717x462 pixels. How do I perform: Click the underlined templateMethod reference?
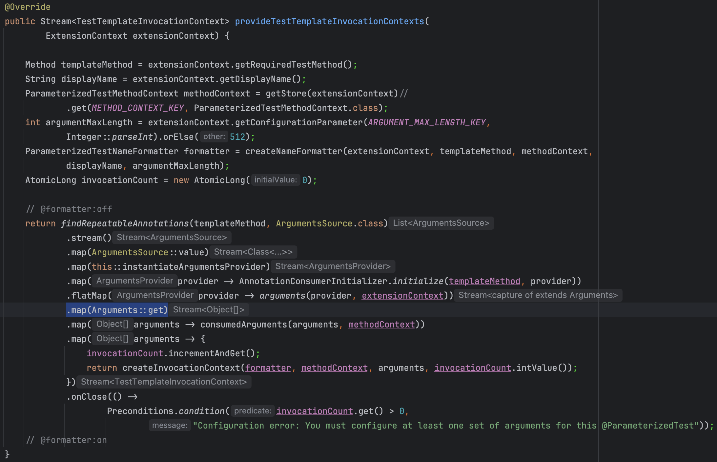(484, 281)
